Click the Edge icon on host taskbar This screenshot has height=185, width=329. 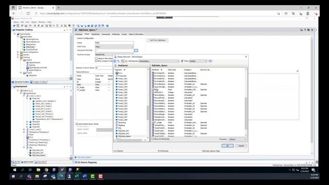pos(61,176)
